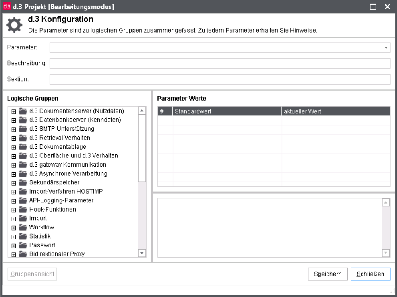Click folder icon of d.3 Retrieval Verhalten
Viewport: 397px width, 297px height.
[23, 138]
